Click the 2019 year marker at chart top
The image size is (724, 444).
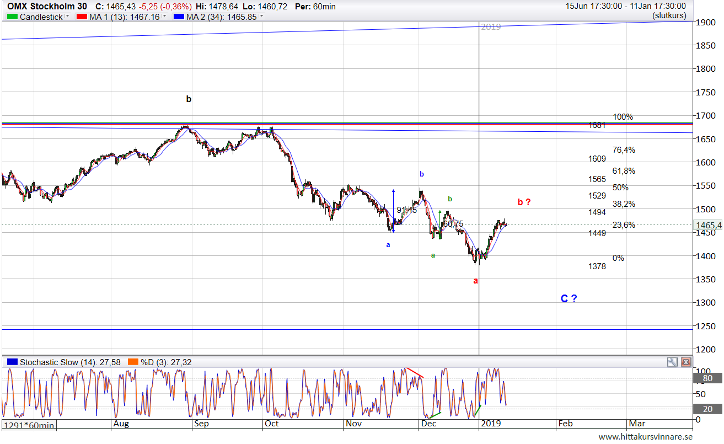click(491, 26)
